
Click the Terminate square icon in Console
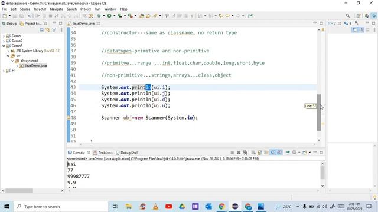point(232,153)
